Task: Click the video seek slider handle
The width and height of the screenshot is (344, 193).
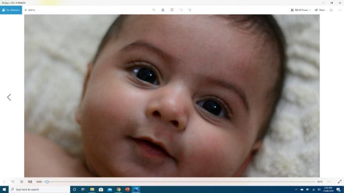Action: (x=47, y=182)
